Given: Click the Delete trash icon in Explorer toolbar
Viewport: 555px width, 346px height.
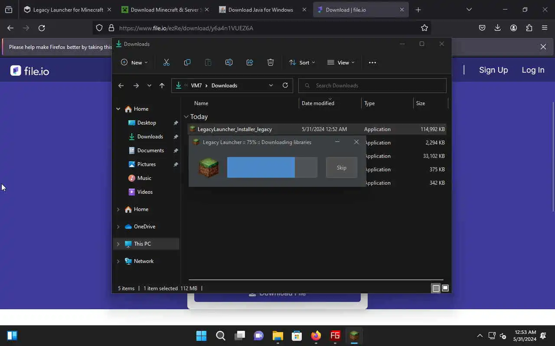Looking at the screenshot, I should point(271,62).
